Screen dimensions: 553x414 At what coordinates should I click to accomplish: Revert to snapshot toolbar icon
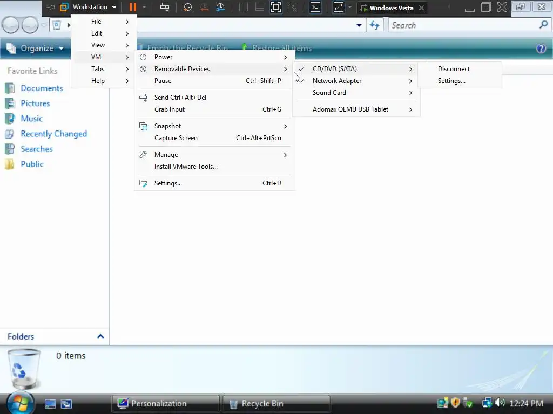click(204, 7)
